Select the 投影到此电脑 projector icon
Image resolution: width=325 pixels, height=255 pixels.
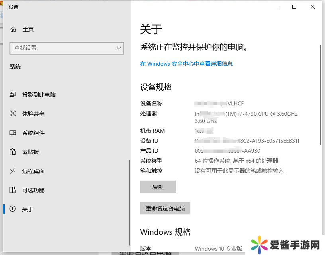click(x=13, y=95)
